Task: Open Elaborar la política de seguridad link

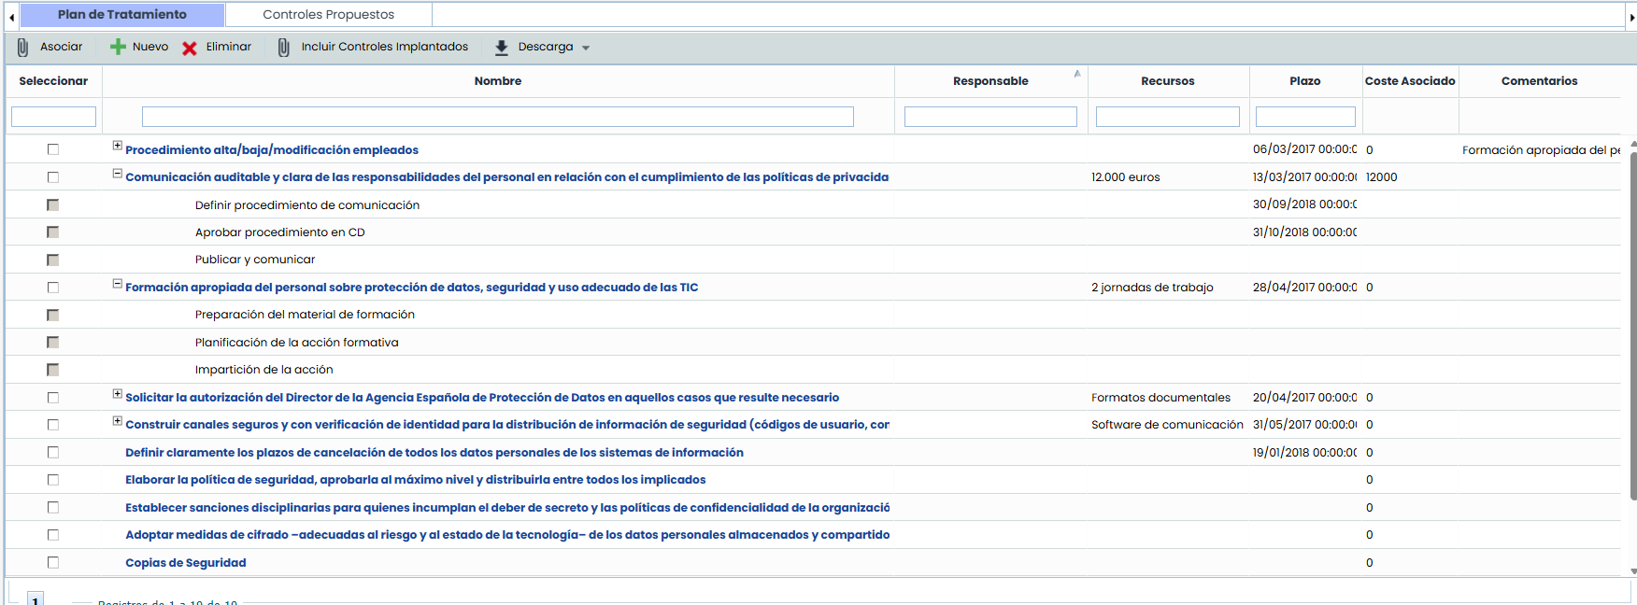Action: [x=415, y=480]
